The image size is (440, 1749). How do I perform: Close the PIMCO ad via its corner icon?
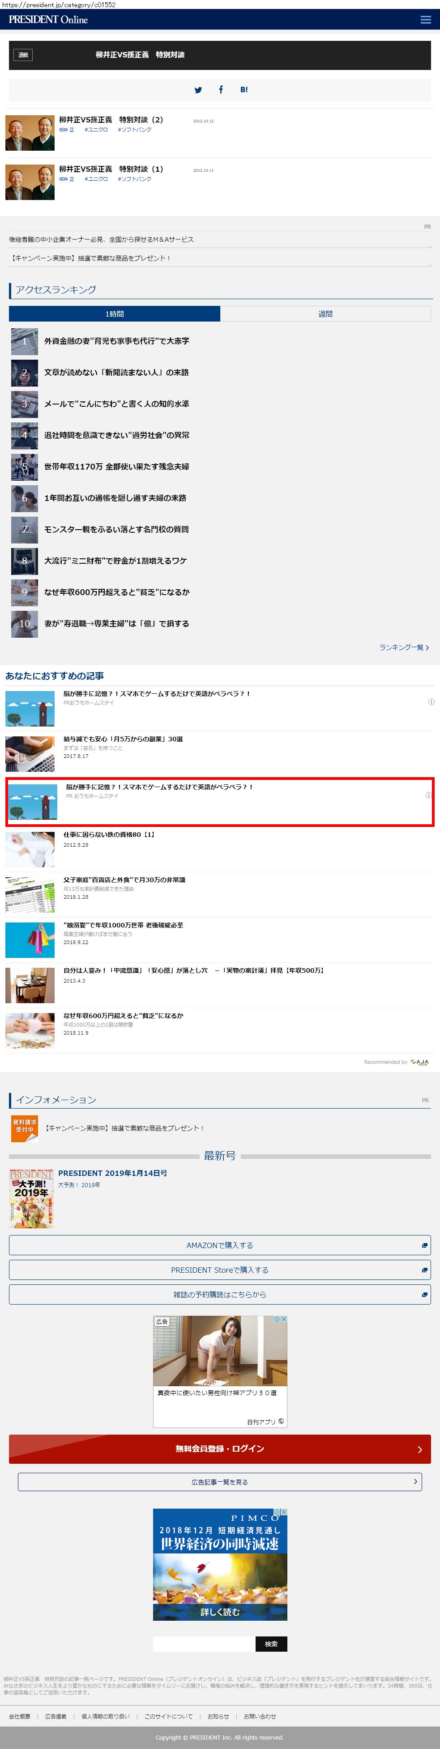coord(284,1512)
